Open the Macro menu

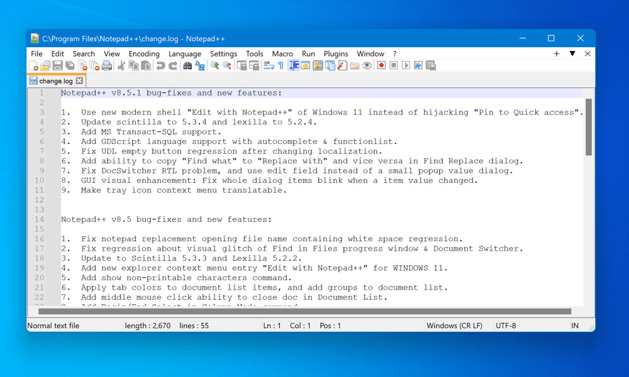coord(282,53)
